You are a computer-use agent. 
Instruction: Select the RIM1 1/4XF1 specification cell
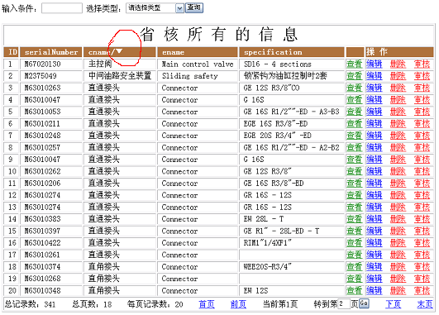click(x=292, y=243)
